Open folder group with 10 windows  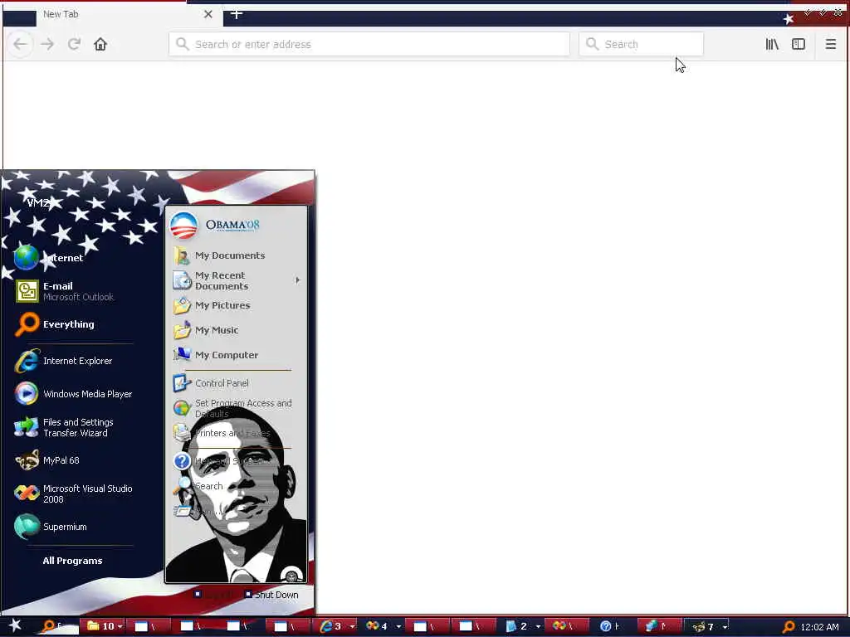(x=102, y=626)
